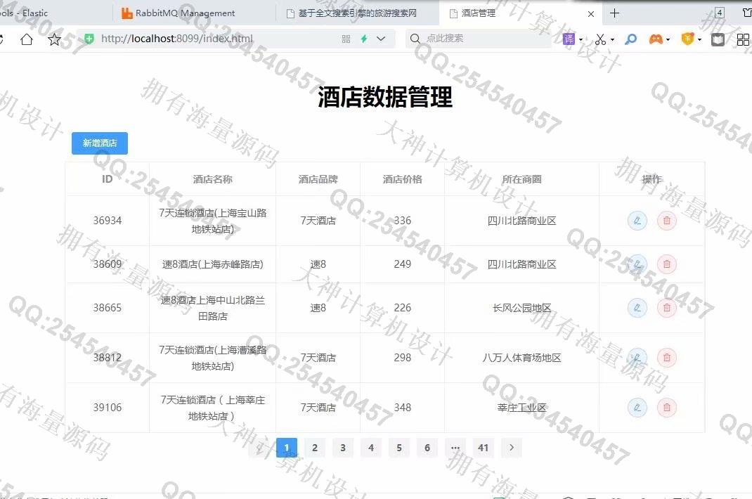
Task: Open the apps grid icon in toolbar
Action: pos(743,39)
